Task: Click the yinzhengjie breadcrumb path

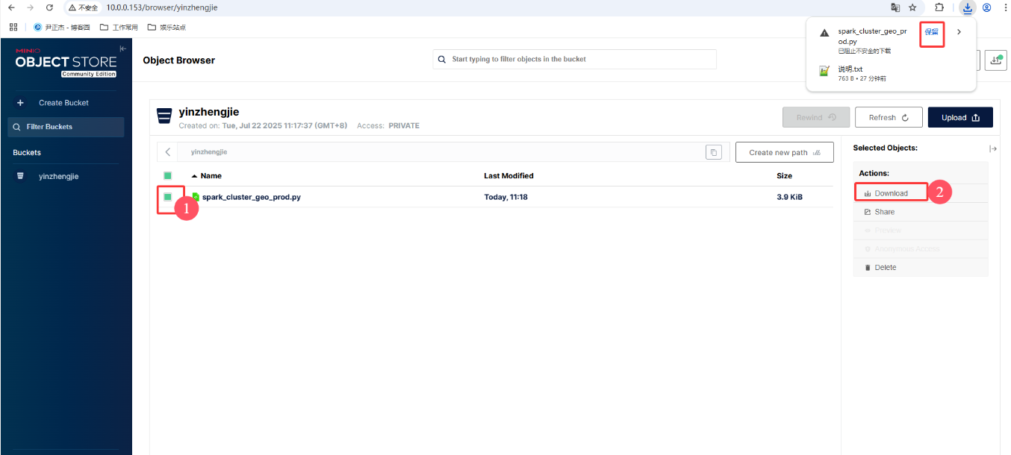Action: pos(209,152)
